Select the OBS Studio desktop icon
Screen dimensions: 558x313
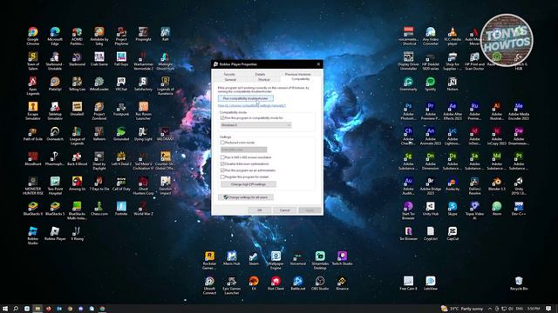(x=320, y=284)
